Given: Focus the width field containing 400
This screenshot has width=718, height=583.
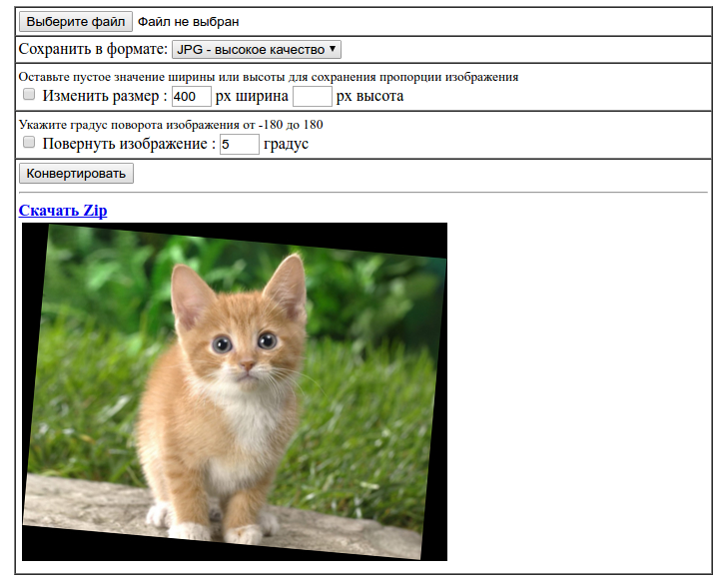Looking at the screenshot, I should pyautogui.click(x=191, y=96).
